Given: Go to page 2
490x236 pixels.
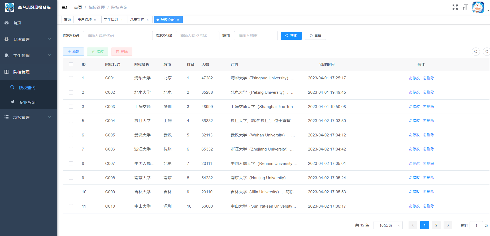Looking at the screenshot, I should [x=436, y=225].
